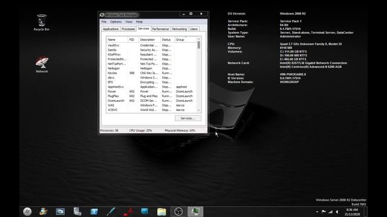Click the Start orb on the taskbar
The width and height of the screenshot is (387, 217).
(x=27, y=212)
